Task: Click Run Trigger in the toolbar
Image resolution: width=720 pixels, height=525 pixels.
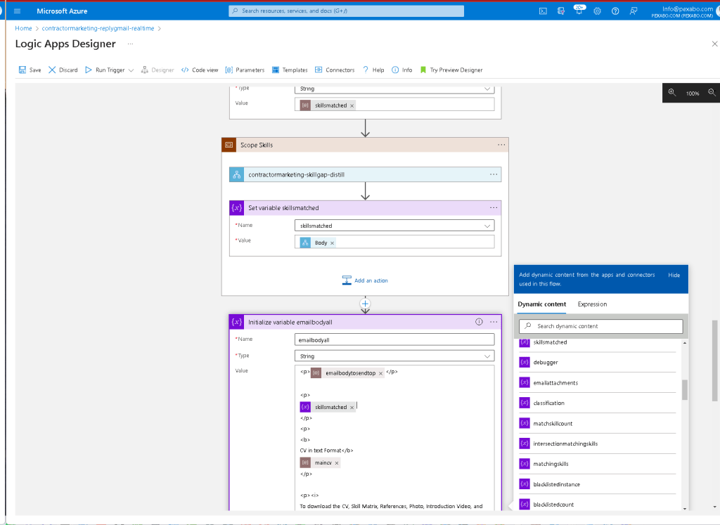Action: click(x=105, y=70)
